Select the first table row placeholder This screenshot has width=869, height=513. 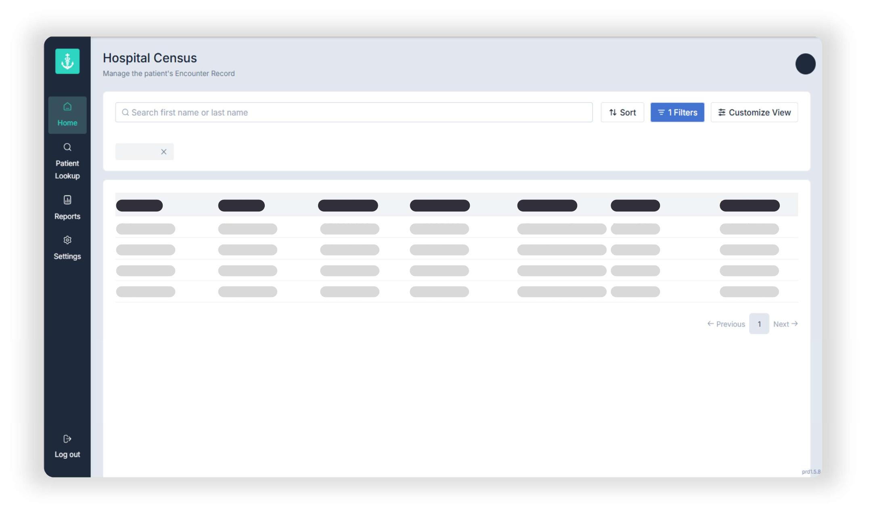pos(456,229)
